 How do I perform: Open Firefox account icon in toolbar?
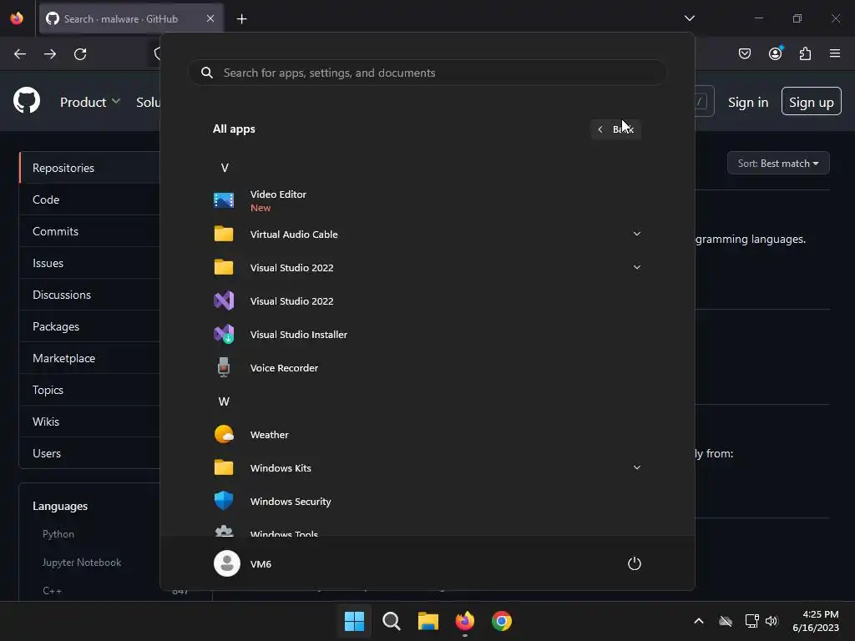coord(776,53)
